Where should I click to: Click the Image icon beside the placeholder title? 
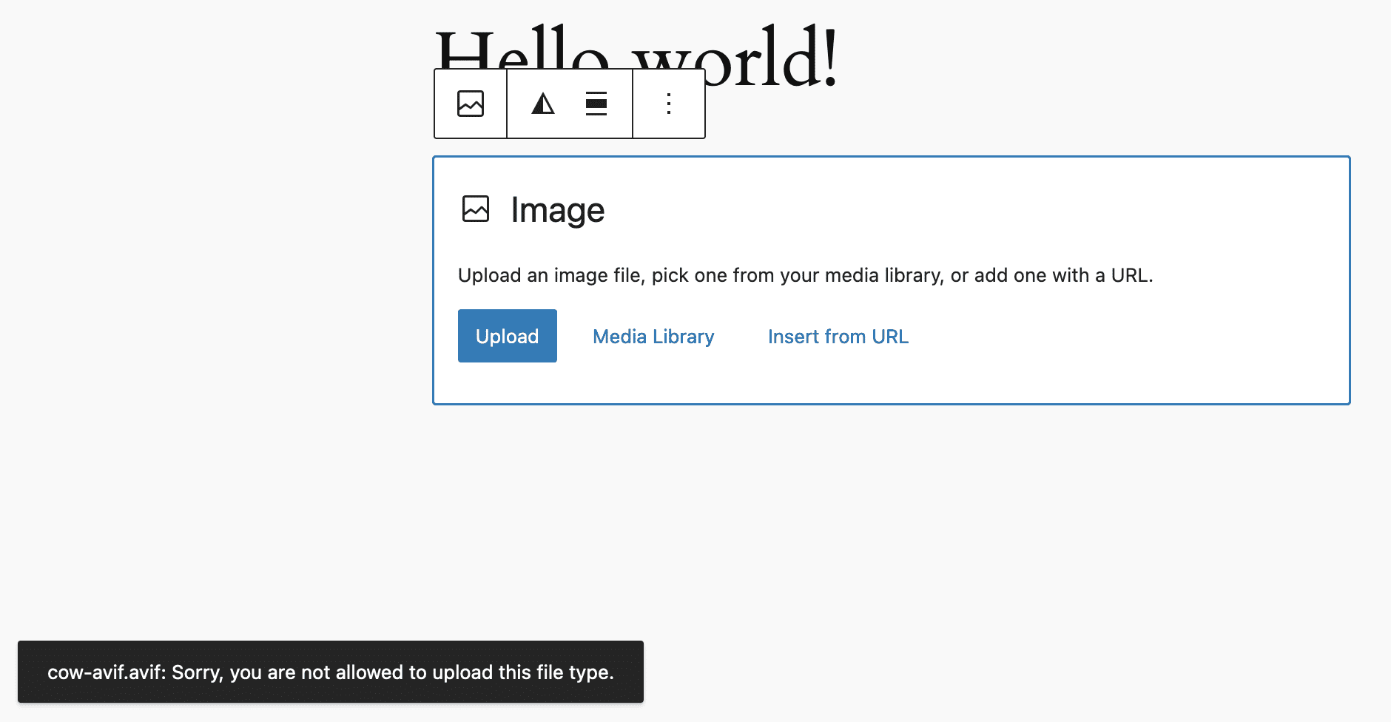click(477, 209)
